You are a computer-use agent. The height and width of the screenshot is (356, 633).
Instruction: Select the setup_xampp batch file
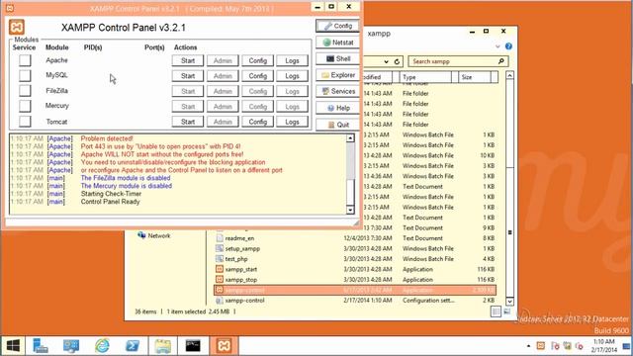pos(356,248)
